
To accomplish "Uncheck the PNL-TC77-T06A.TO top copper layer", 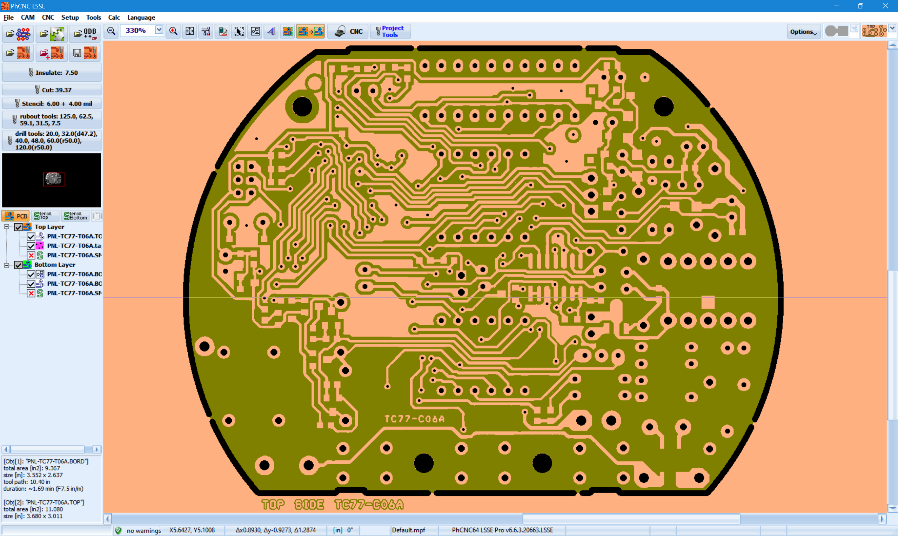I will tap(31, 237).
